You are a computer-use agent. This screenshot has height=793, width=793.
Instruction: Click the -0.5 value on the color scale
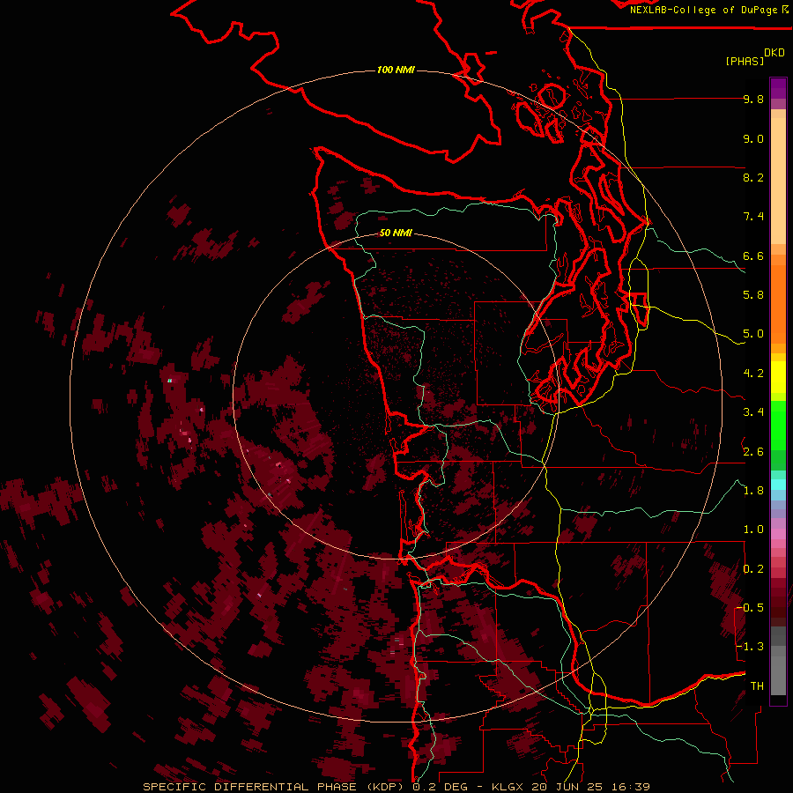click(x=751, y=608)
